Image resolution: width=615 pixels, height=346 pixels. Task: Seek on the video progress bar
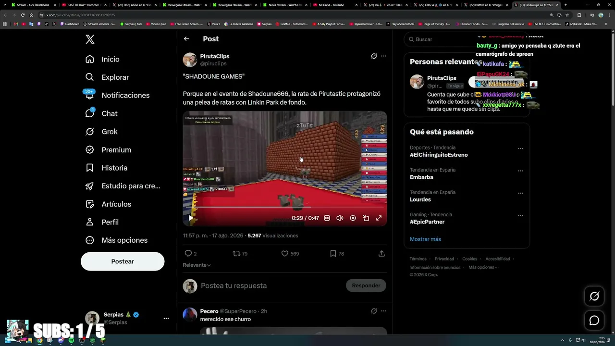pyautogui.click(x=284, y=207)
